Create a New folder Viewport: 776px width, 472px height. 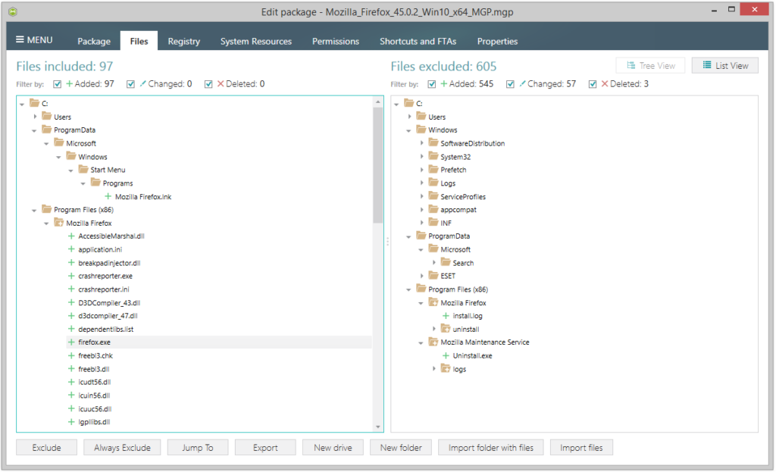point(401,448)
